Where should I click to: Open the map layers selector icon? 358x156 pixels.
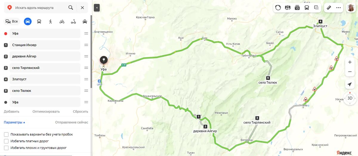coord(316,8)
